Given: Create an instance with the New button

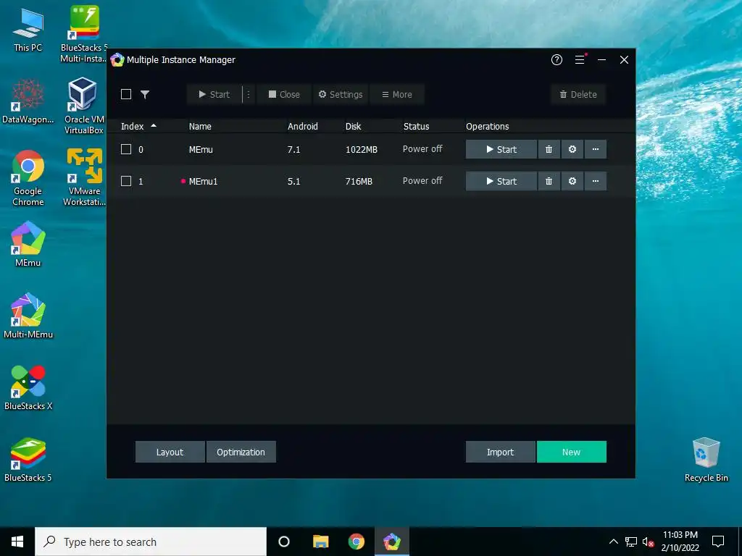Looking at the screenshot, I should tap(571, 452).
